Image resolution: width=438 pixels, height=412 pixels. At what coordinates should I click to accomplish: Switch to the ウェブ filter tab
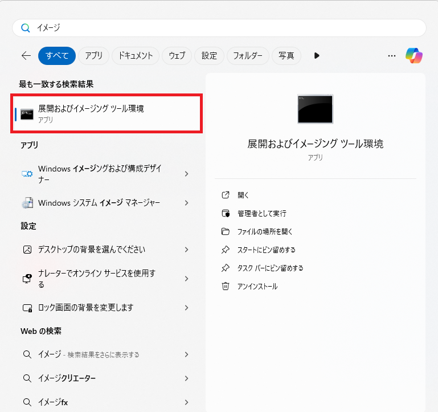pyautogui.click(x=177, y=56)
